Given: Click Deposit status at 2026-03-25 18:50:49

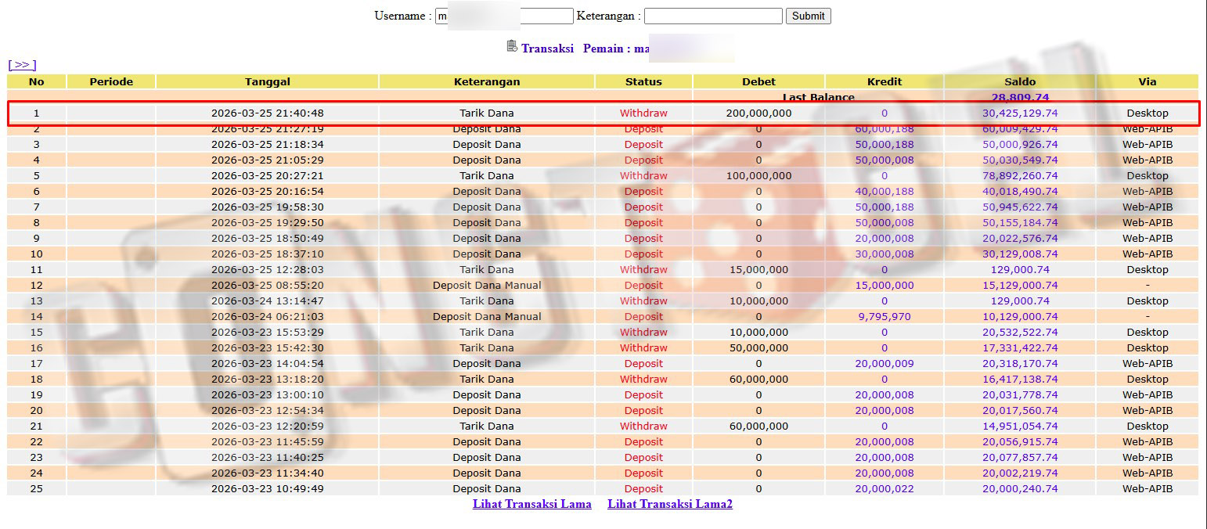Looking at the screenshot, I should click(643, 239).
